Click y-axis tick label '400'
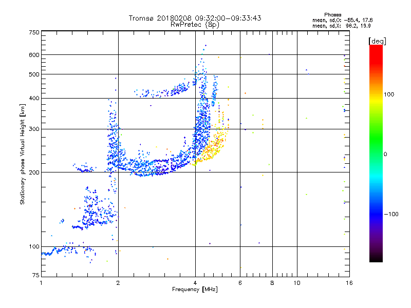 pos(34,98)
